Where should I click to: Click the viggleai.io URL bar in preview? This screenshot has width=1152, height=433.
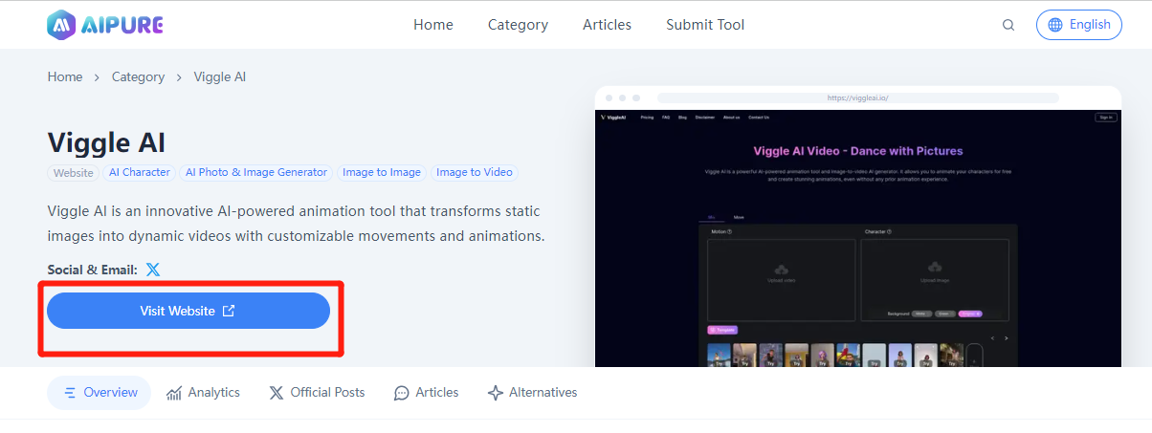858,97
